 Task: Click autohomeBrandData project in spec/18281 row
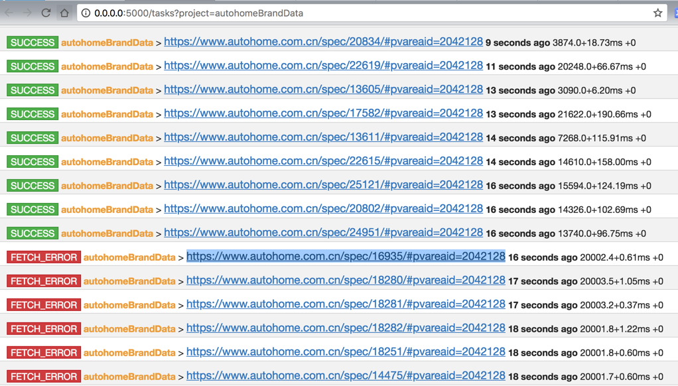tap(129, 304)
